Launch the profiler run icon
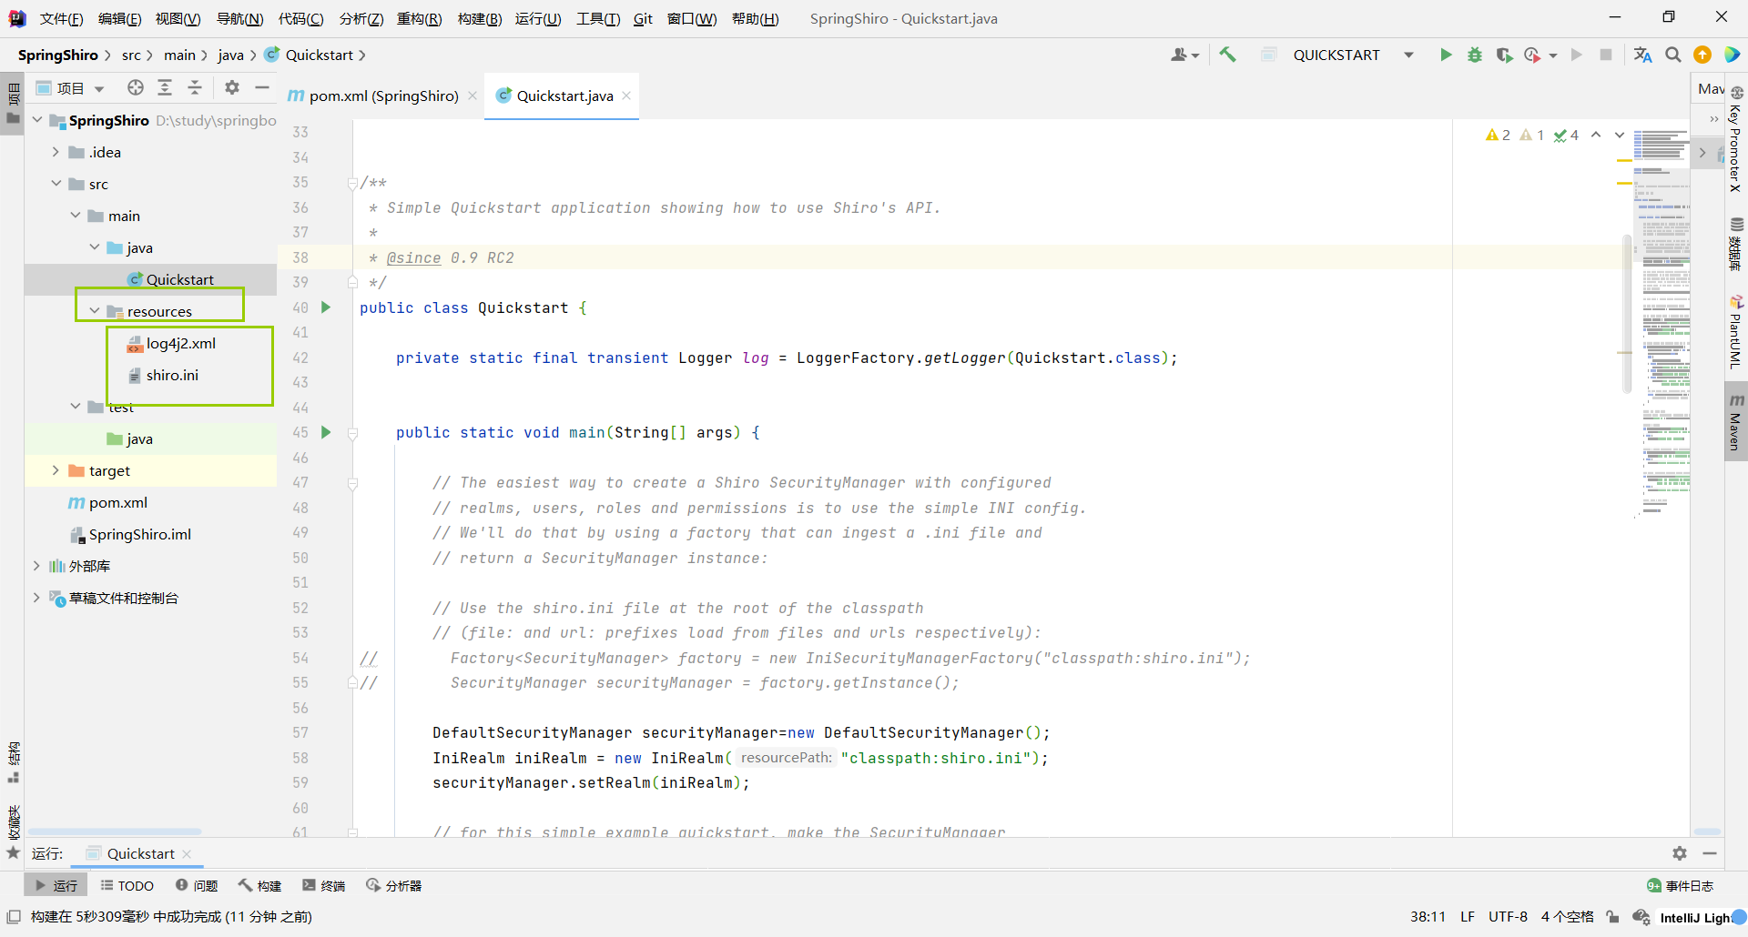The height and width of the screenshot is (937, 1748). (x=1532, y=55)
